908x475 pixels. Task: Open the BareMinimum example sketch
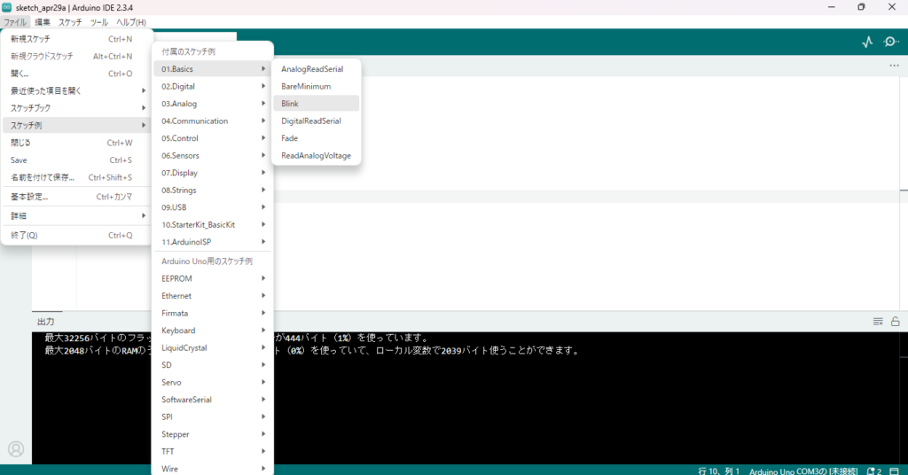tap(317, 86)
